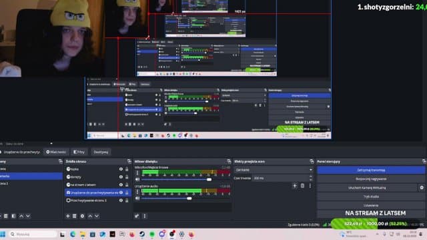
Task: Start the virtual camera button
Action: [367, 188]
